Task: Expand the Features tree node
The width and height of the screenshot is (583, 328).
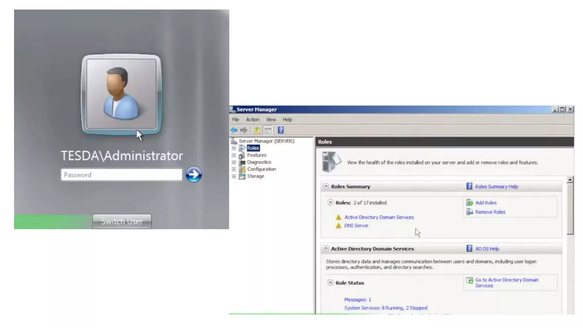Action: pyautogui.click(x=234, y=155)
